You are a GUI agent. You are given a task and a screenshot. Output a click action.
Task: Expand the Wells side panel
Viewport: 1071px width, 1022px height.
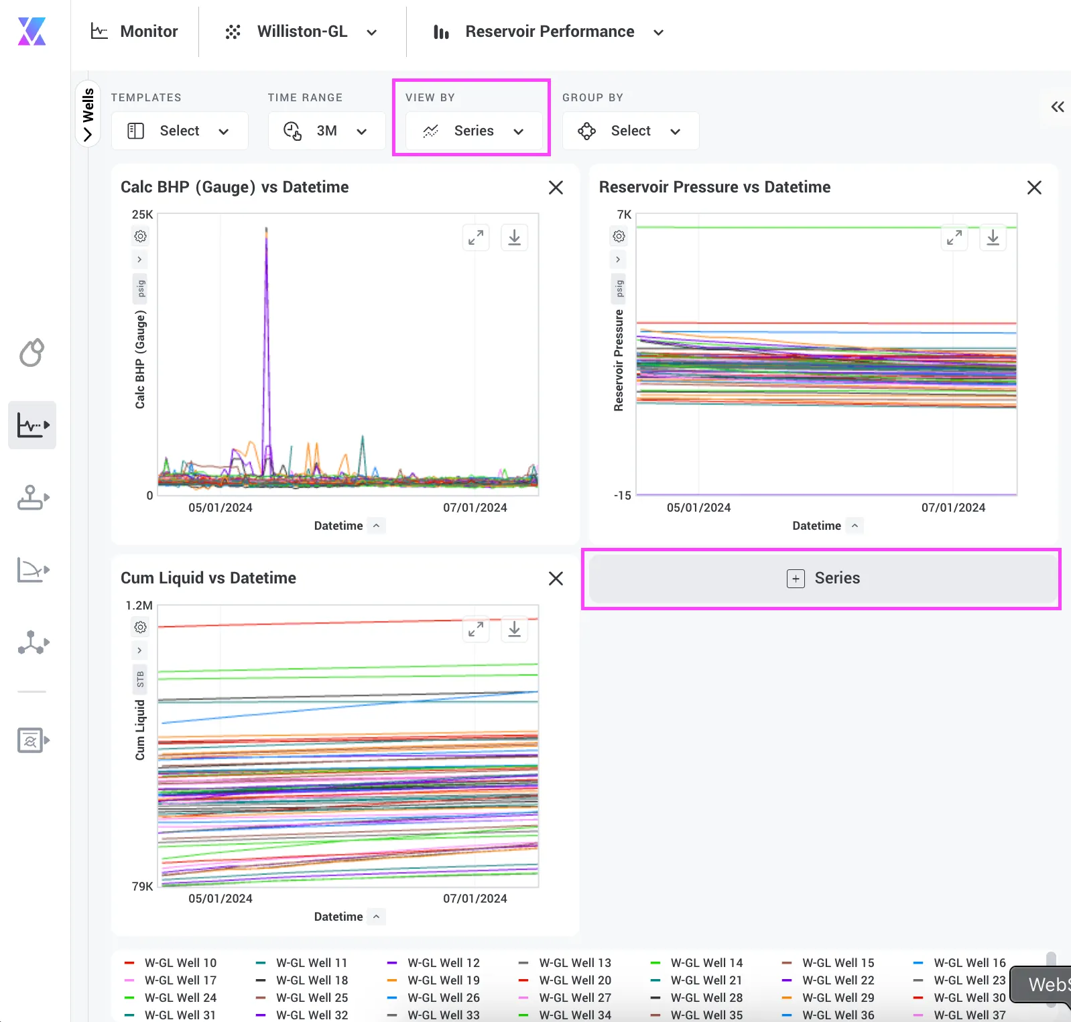(x=88, y=114)
